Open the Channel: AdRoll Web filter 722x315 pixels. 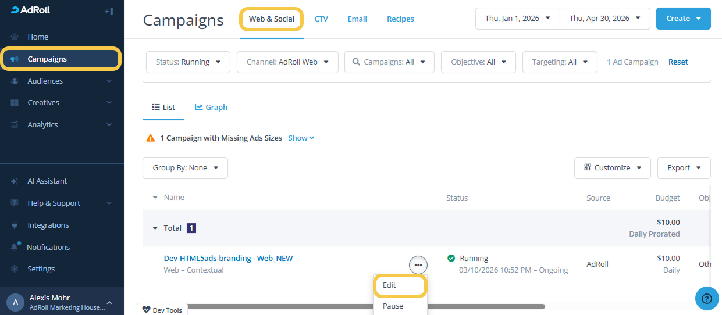(x=287, y=62)
